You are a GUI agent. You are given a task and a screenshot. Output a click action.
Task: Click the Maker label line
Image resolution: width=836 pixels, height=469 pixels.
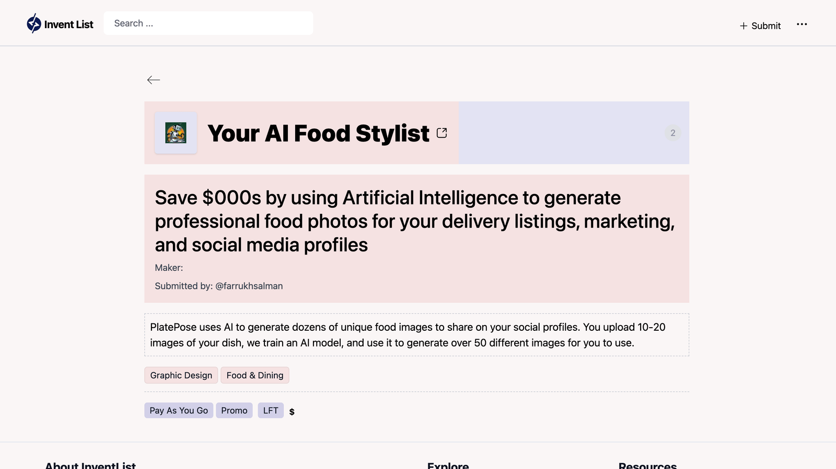tap(169, 268)
